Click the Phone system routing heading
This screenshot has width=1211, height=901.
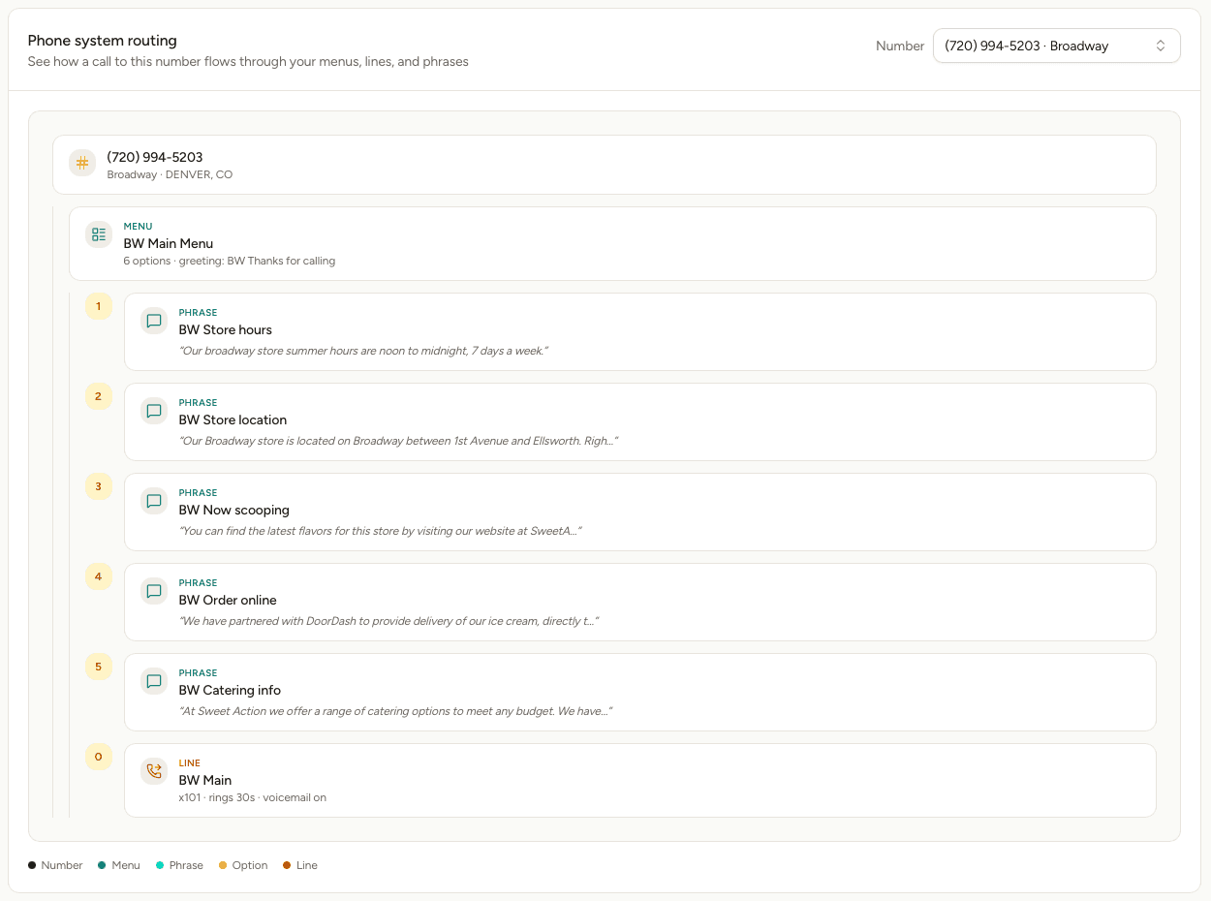pos(103,41)
